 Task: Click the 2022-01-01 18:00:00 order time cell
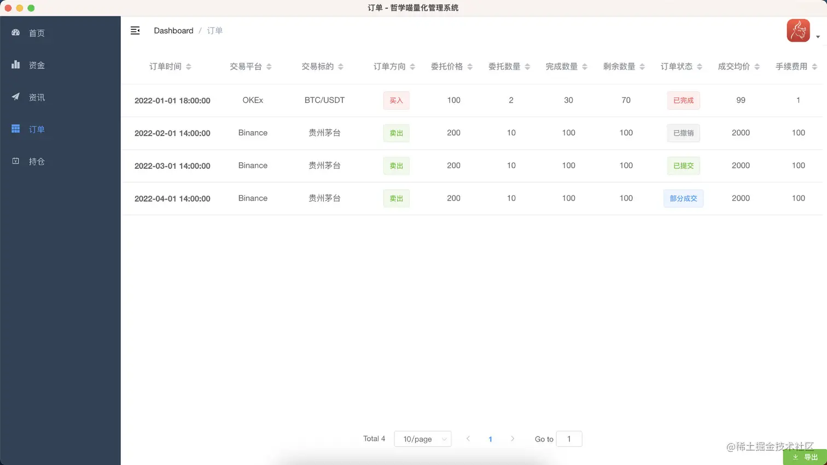pos(172,101)
